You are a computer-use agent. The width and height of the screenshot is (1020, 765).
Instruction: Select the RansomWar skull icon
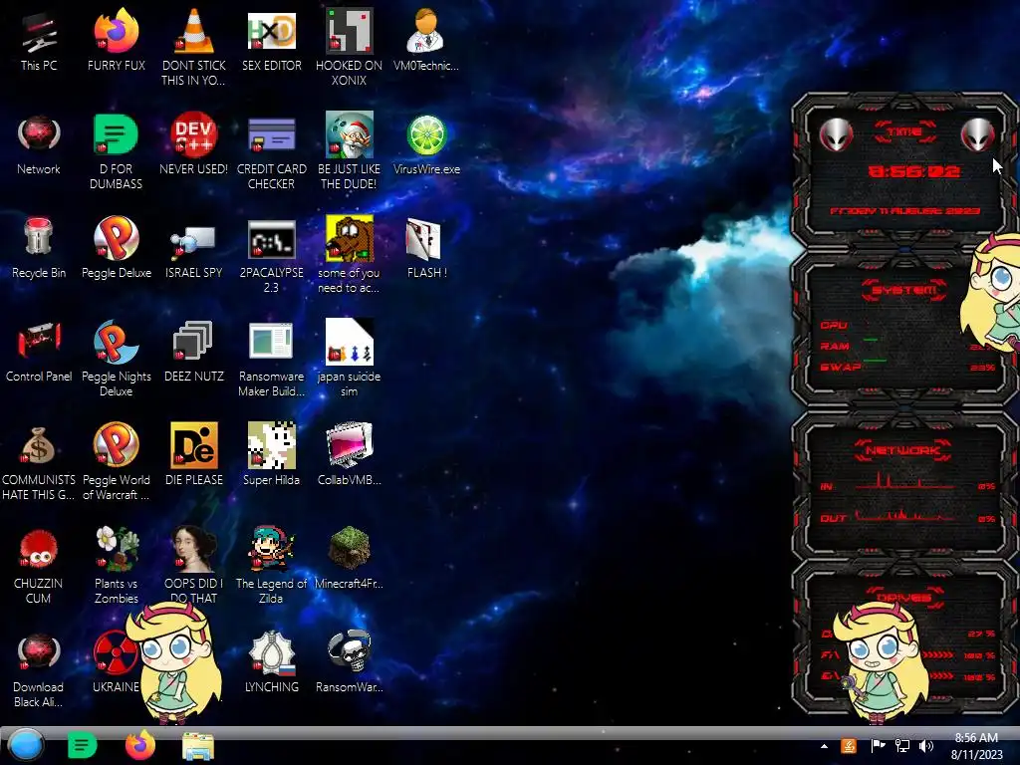pos(349,661)
